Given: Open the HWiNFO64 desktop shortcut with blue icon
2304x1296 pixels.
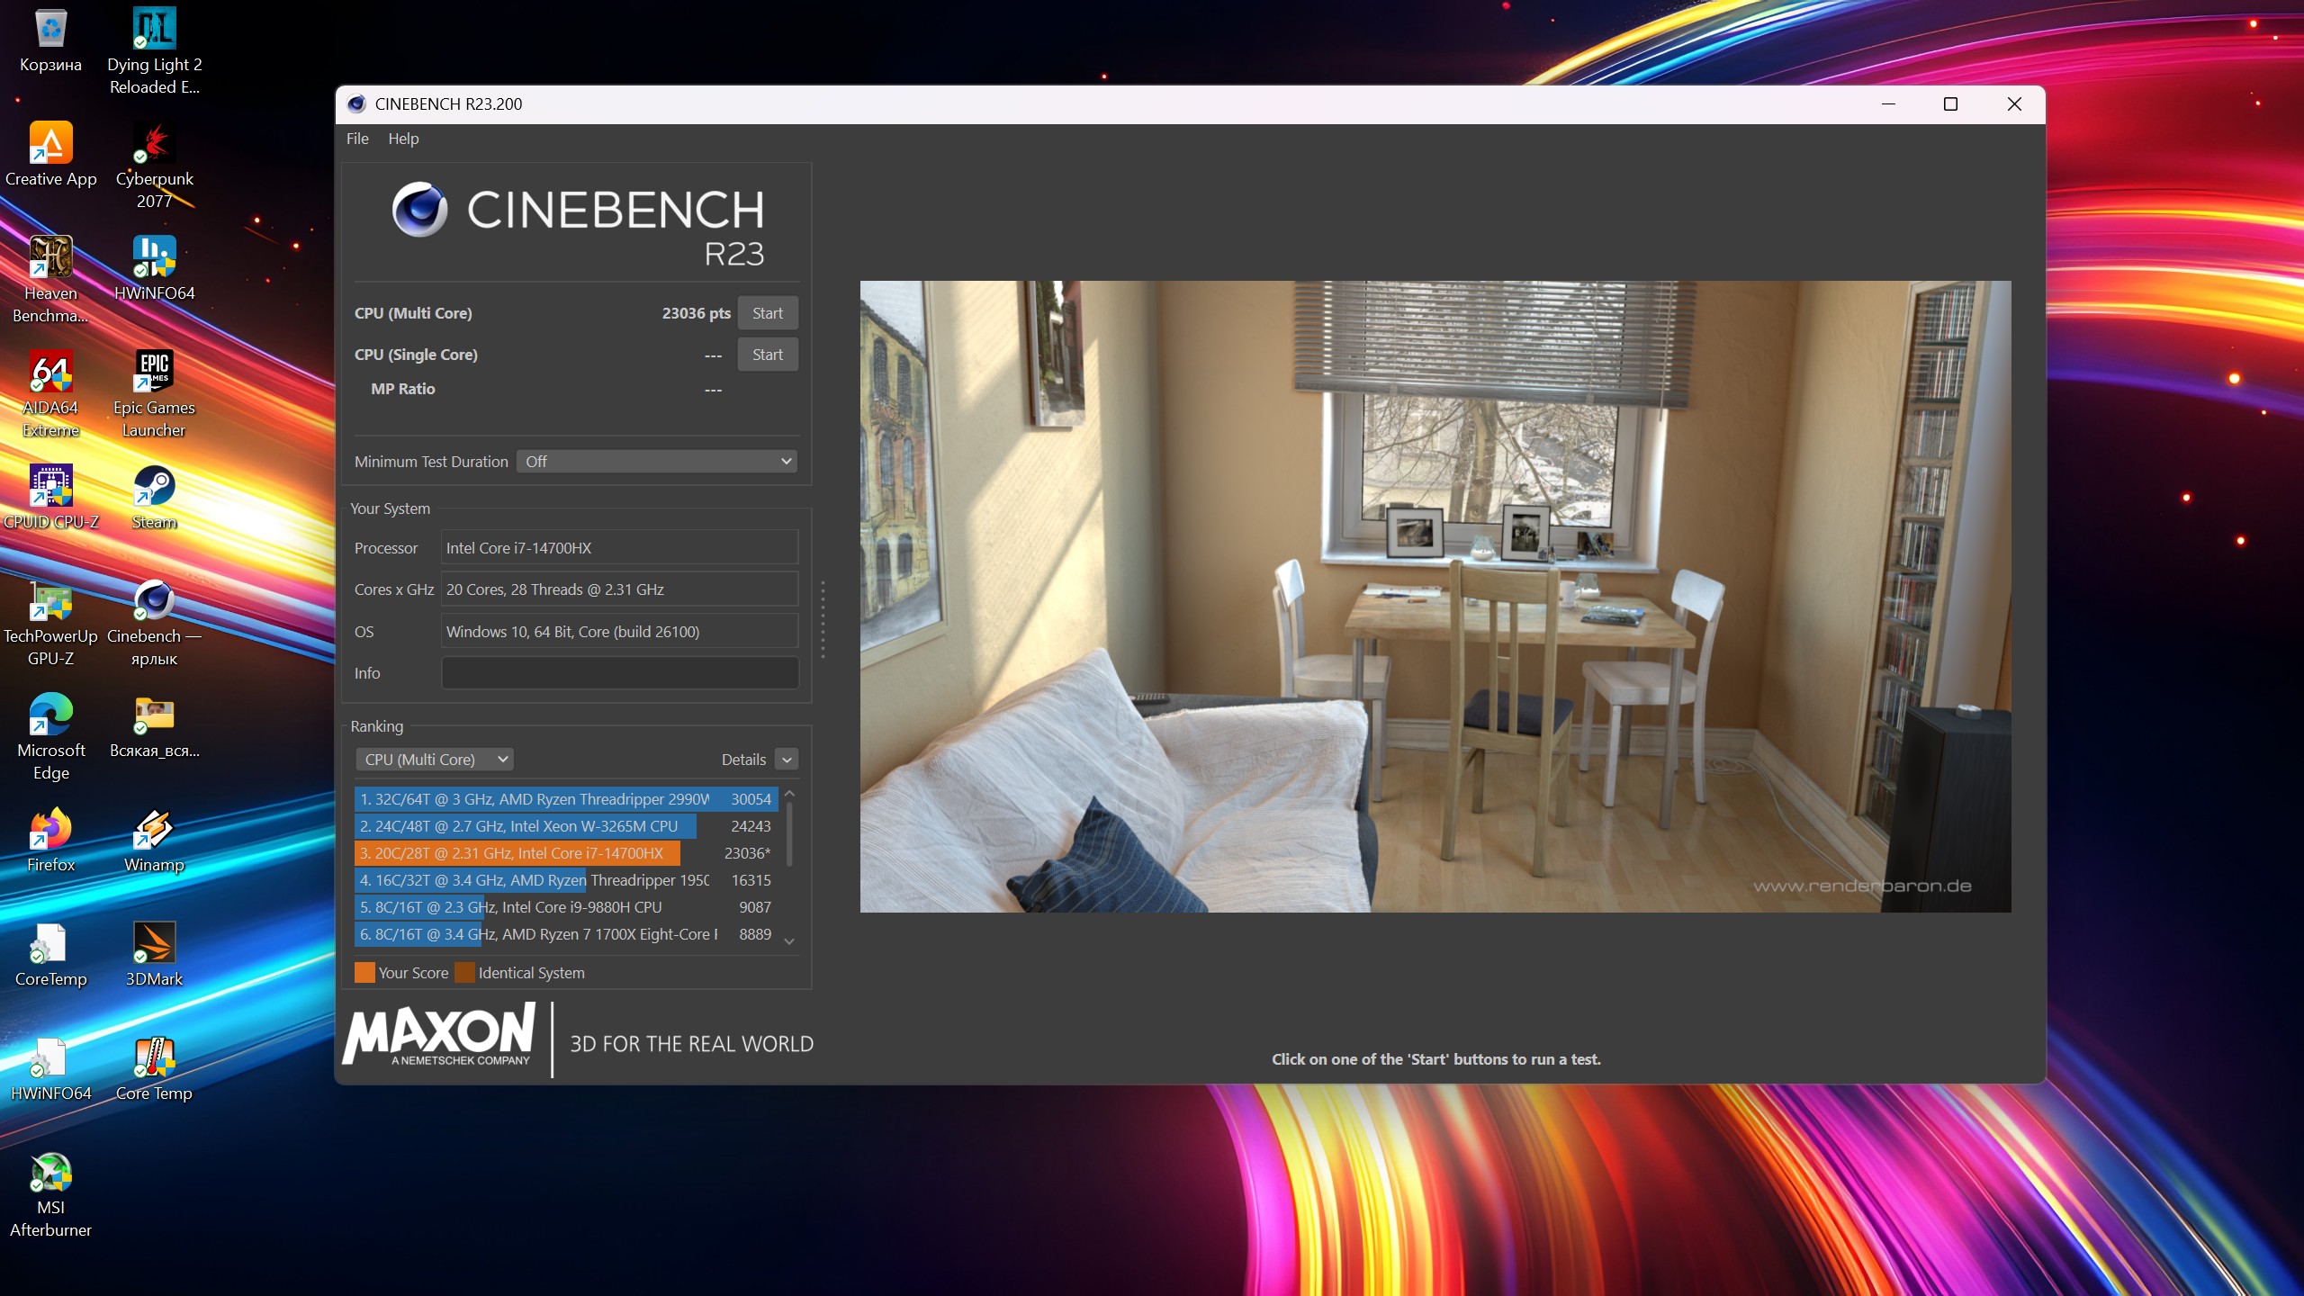Looking at the screenshot, I should (x=154, y=257).
